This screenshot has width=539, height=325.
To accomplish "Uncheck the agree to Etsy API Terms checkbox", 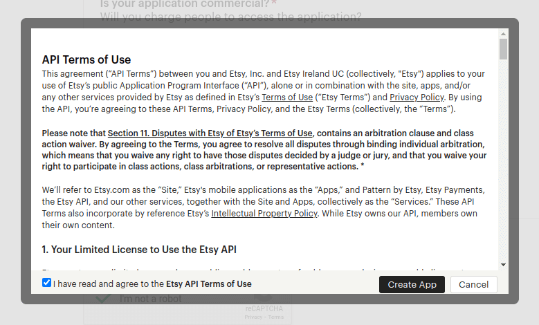I will click(47, 283).
